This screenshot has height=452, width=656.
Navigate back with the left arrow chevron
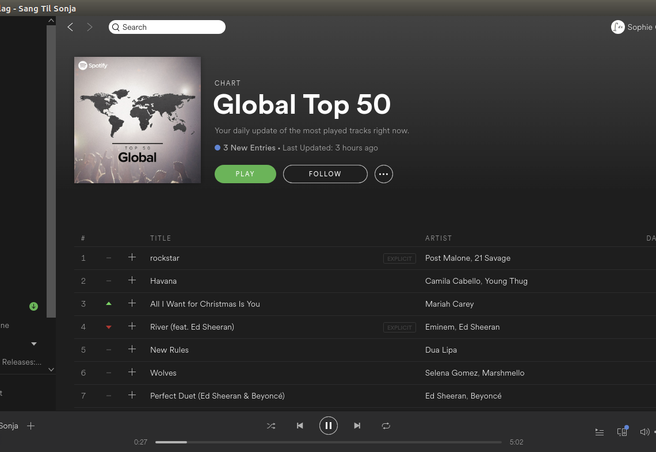tap(70, 26)
